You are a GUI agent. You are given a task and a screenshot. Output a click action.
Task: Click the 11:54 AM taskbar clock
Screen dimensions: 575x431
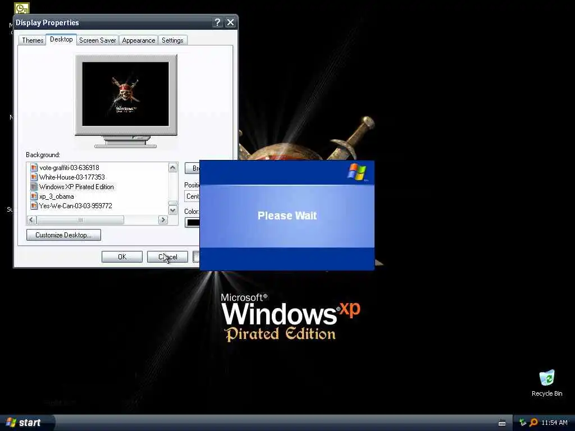tap(554, 423)
